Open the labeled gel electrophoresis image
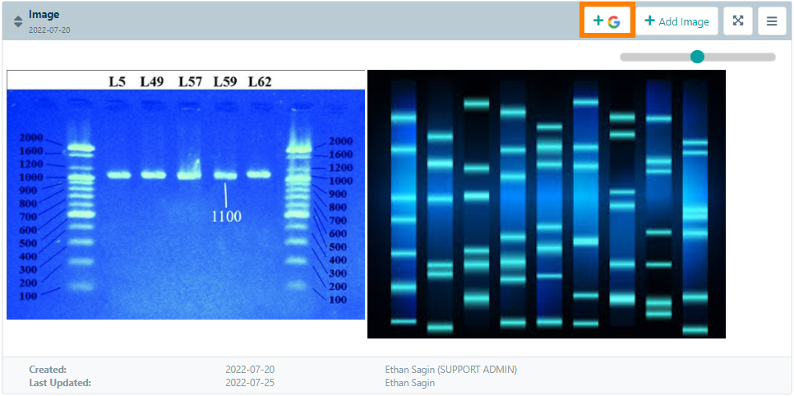Screen dimensions: 794x396 186,195
